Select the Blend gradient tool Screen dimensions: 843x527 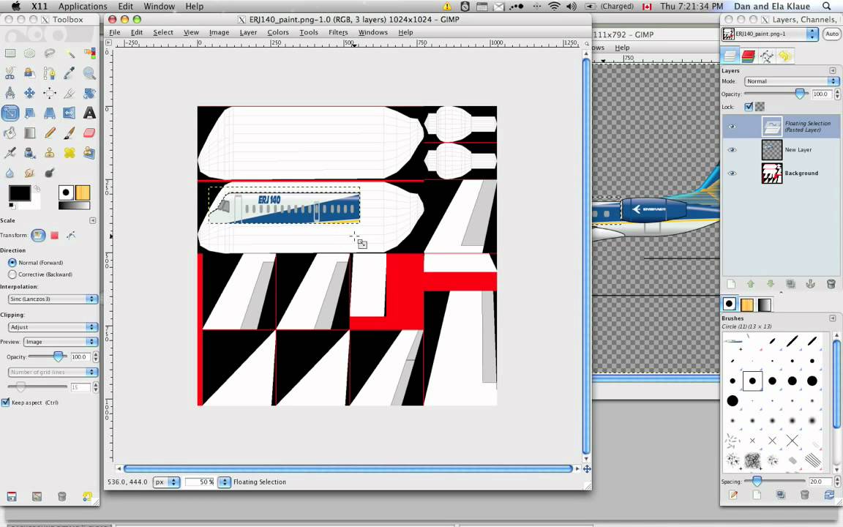pyautogui.click(x=29, y=132)
